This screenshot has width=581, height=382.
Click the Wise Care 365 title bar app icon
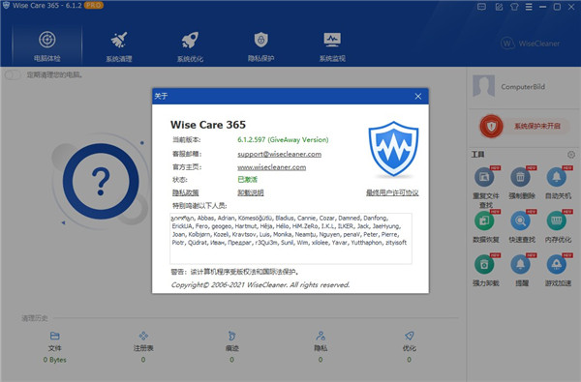click(6, 5)
